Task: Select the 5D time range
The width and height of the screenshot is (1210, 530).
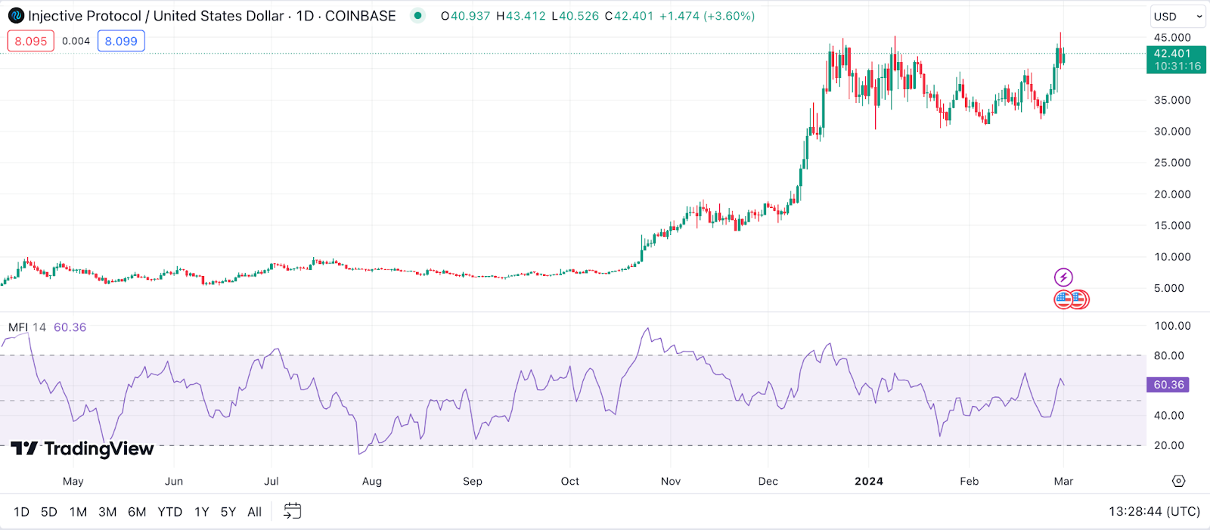Action: click(x=49, y=512)
